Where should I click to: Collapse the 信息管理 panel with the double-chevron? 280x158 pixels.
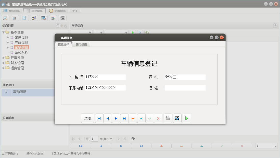coord(57,25)
